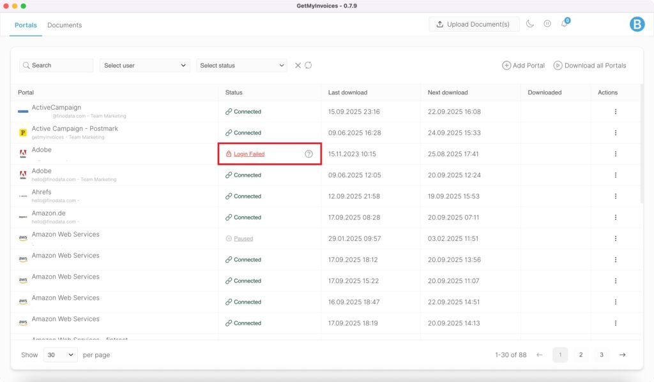Focus the portal Search field
Image resolution: width=654 pixels, height=382 pixels.
56,66
